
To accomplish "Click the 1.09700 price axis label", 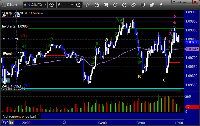I will (191, 58).
